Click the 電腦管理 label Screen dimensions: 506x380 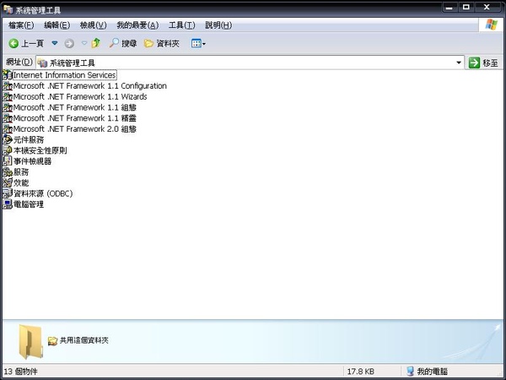[29, 204]
